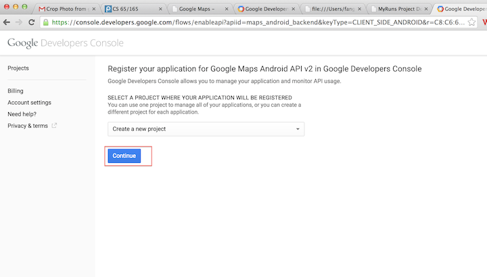Bookmark the page with the star icon
Screen dimensions: 487x277
[471, 22]
